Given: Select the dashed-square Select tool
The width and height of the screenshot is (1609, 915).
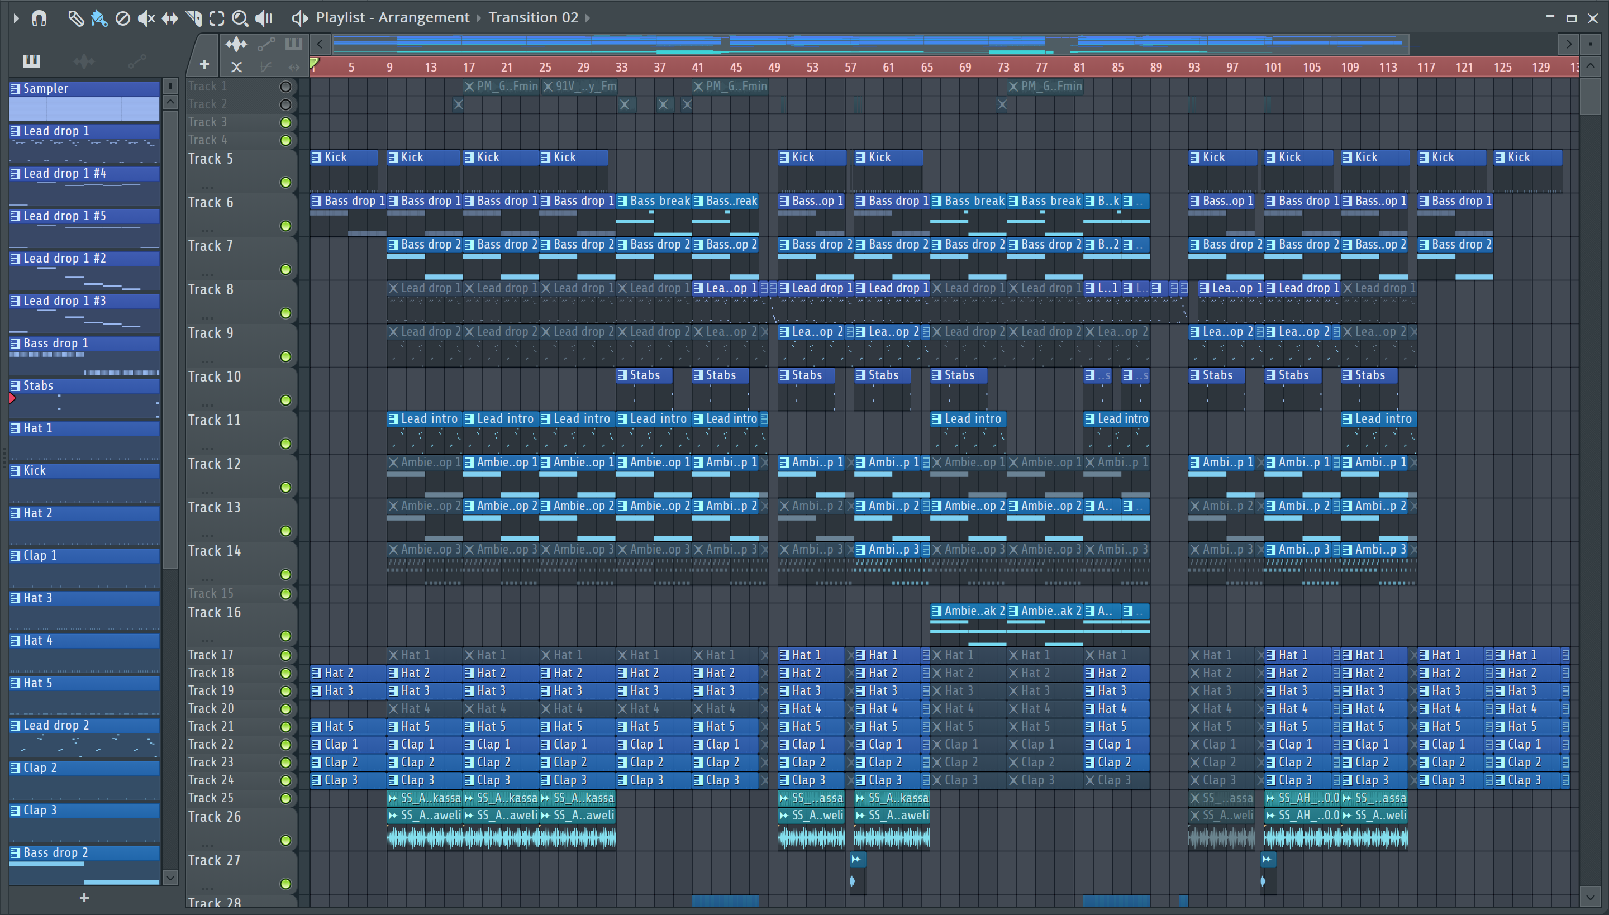Looking at the screenshot, I should pyautogui.click(x=217, y=18).
